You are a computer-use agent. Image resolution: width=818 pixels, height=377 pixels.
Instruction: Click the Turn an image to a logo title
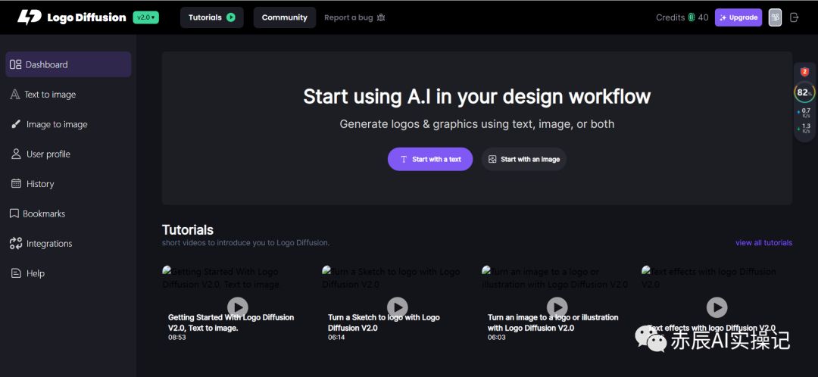[553, 322]
